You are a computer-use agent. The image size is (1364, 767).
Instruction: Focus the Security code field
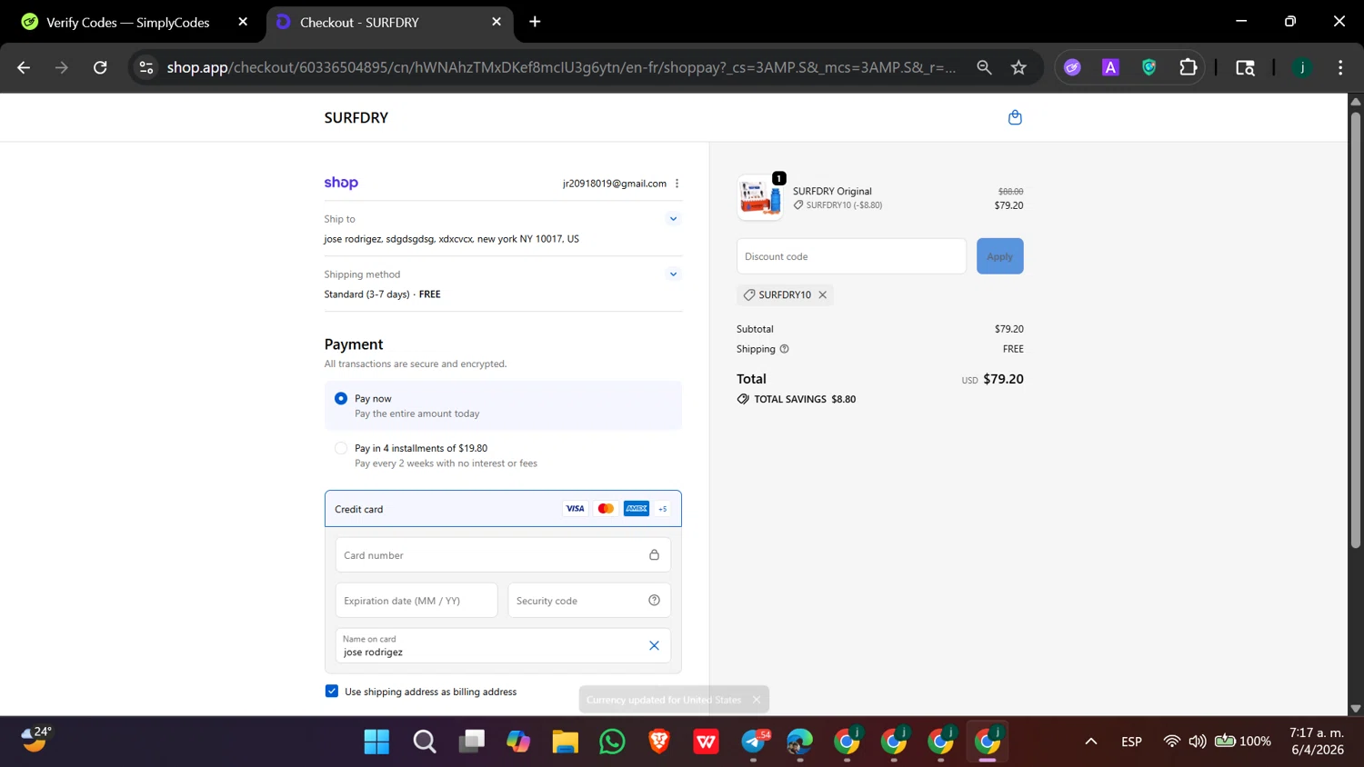click(x=589, y=601)
